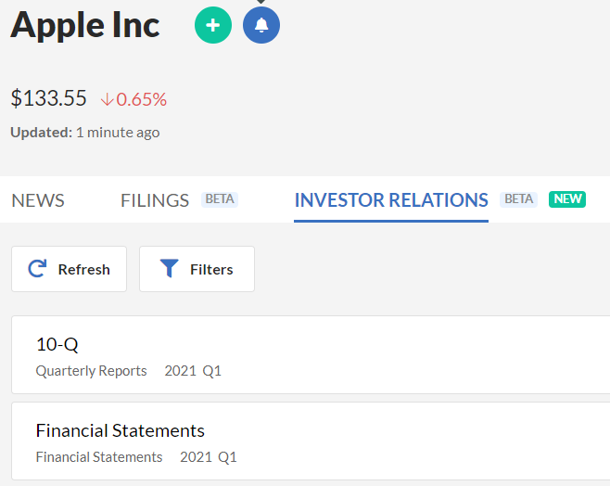This screenshot has width=610, height=486.
Task: Click the Updated 1 minute ago timestamp
Action: click(x=84, y=133)
